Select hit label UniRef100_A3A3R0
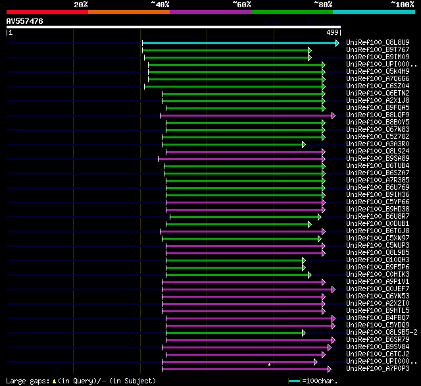Image resolution: width=421 pixels, height=386 pixels. 378,144
